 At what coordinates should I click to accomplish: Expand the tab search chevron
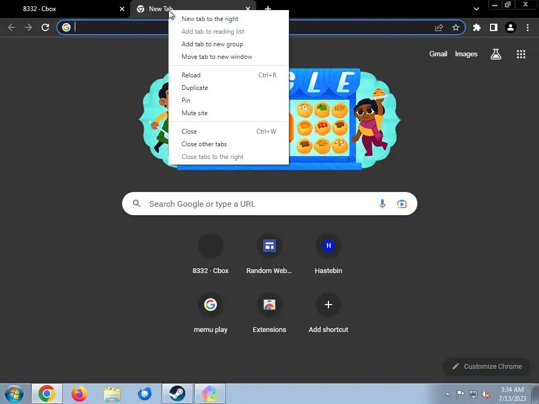point(476,9)
